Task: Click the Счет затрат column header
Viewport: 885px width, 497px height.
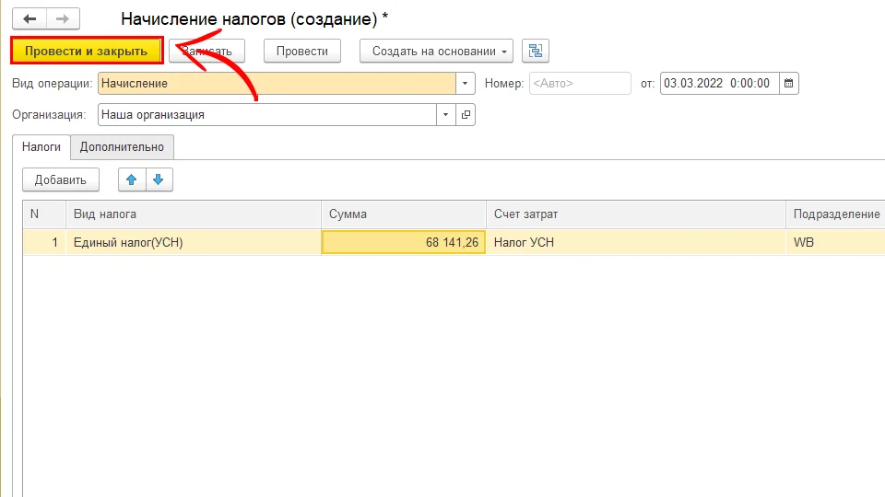Action: tap(634, 214)
